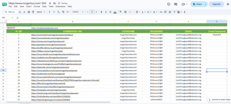231x104 pixels.
Task: Open the borders tool
Action: click(125, 12)
